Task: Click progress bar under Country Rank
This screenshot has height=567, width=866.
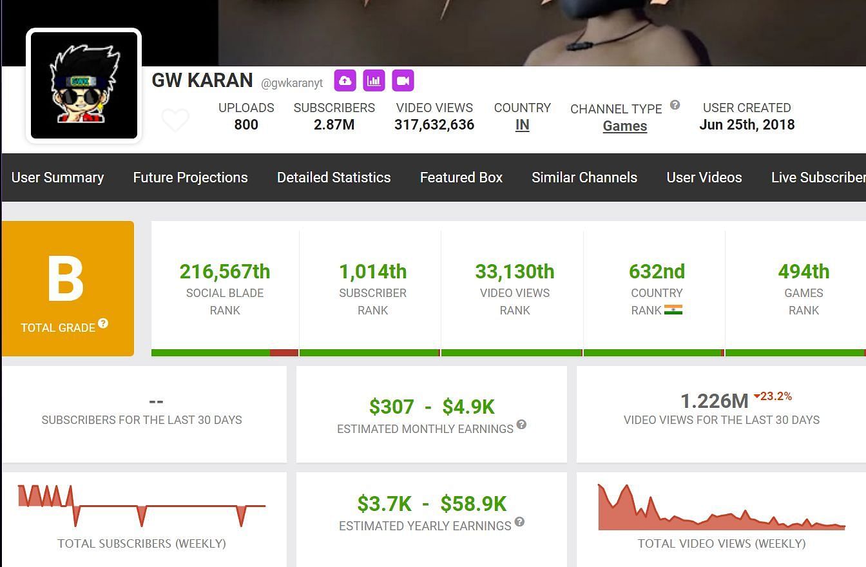Action: 654,352
